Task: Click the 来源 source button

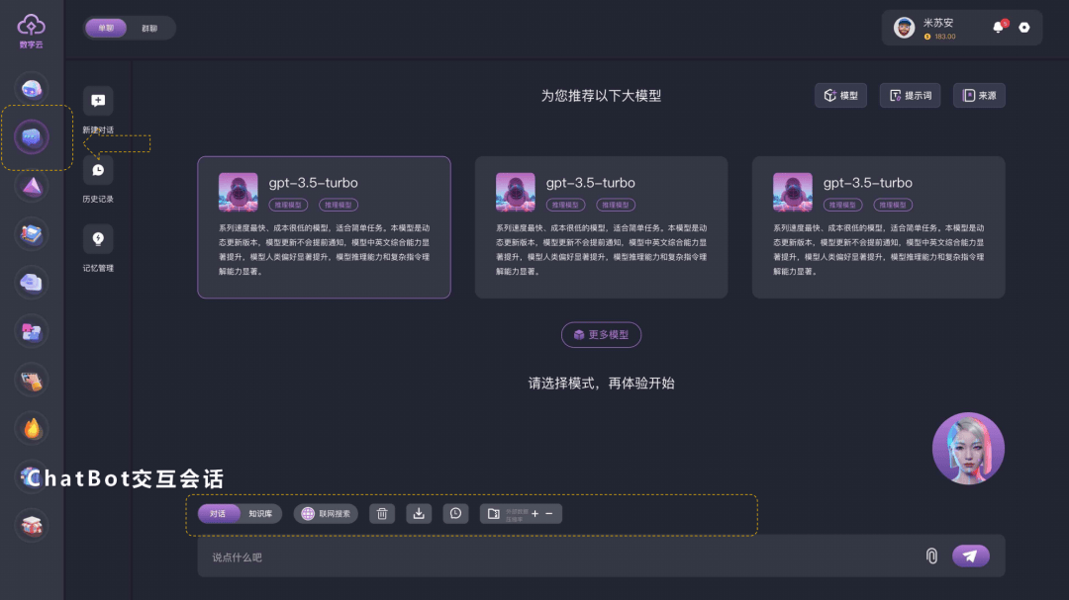Action: (x=979, y=95)
